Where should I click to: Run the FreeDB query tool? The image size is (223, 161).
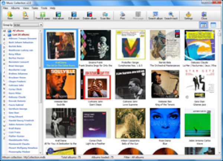click(42, 16)
